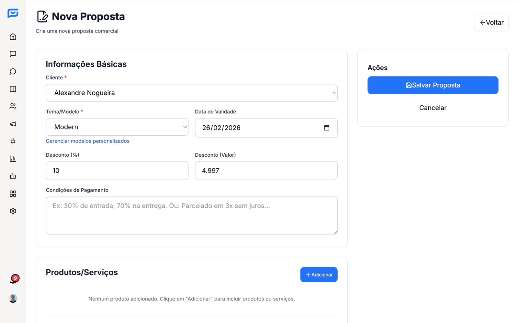Open the megaphone campaigns icon
The image size is (518, 323).
click(13, 124)
